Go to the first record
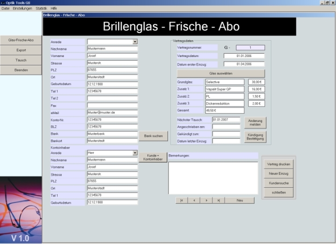This screenshot has height=244, width=336. pyautogui.click(x=182, y=200)
